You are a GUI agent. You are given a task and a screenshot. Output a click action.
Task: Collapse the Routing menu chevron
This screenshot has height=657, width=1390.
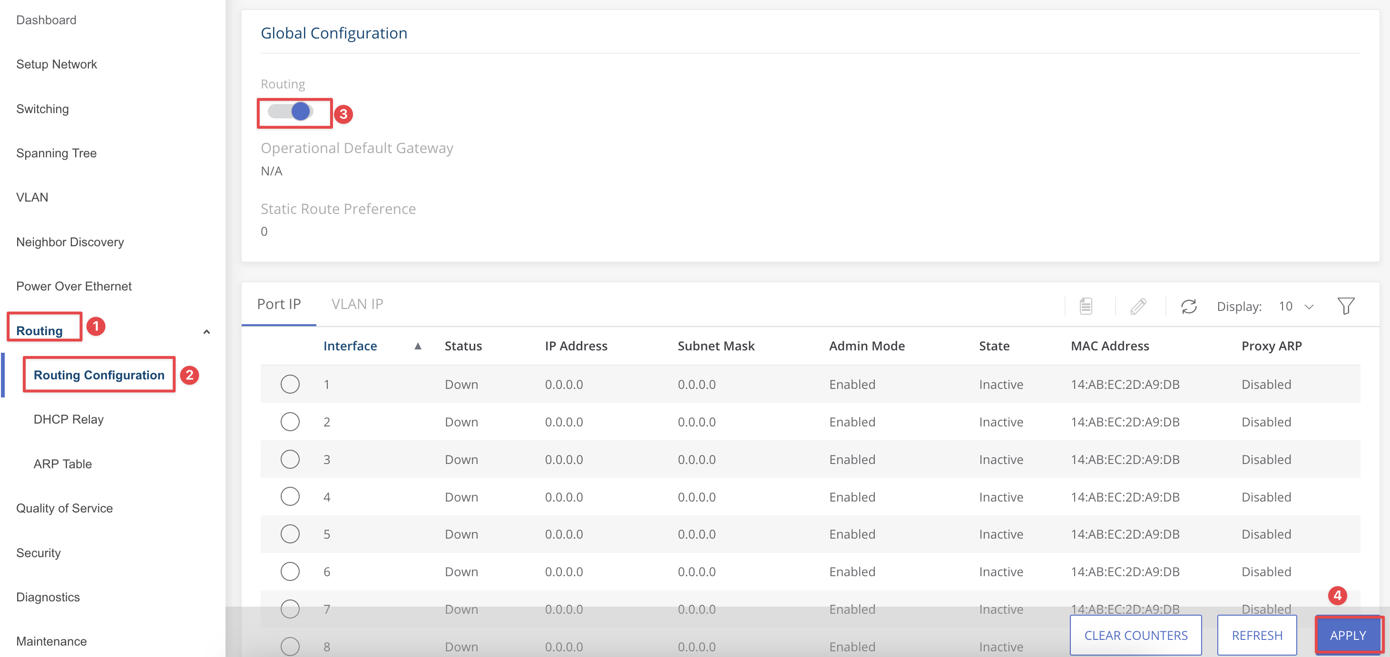point(206,332)
